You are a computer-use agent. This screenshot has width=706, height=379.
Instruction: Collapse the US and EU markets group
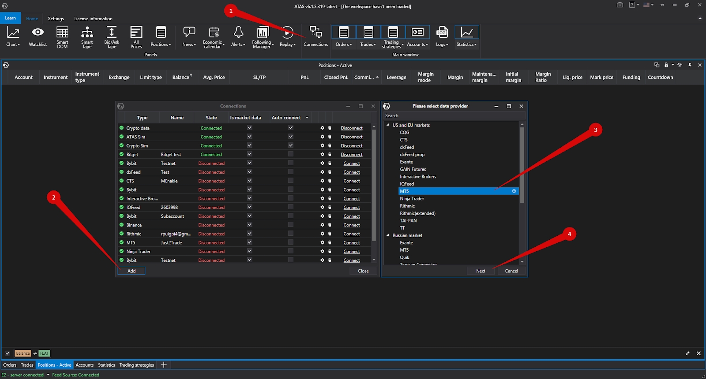(388, 125)
